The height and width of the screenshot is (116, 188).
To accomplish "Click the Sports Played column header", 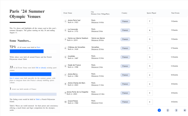I will pos(151,13).
